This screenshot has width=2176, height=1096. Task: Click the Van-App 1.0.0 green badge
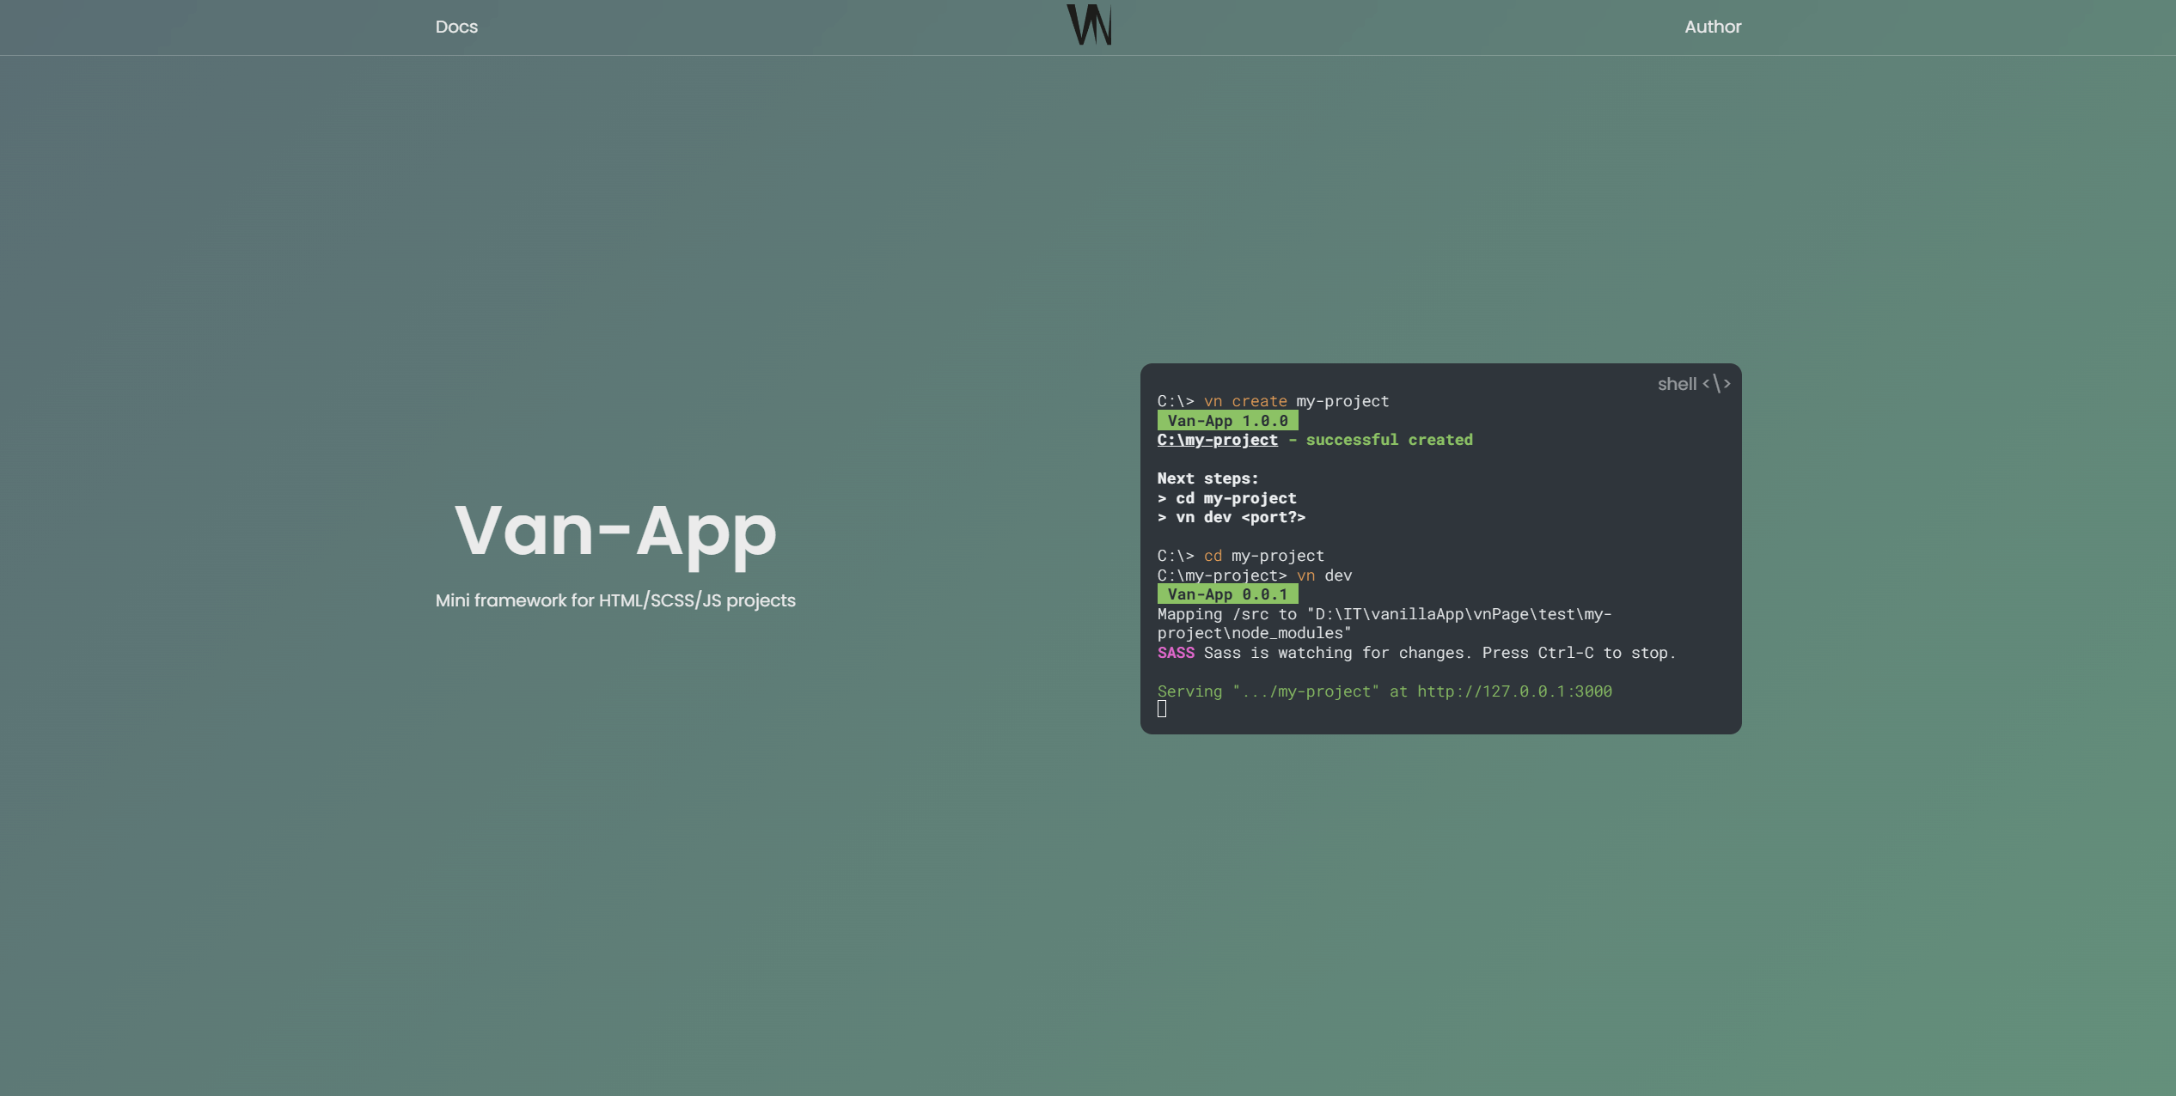[1227, 421]
